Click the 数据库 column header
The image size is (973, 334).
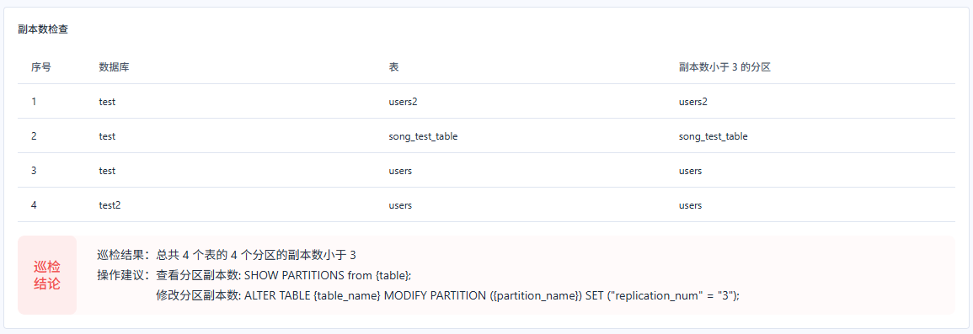coord(115,67)
